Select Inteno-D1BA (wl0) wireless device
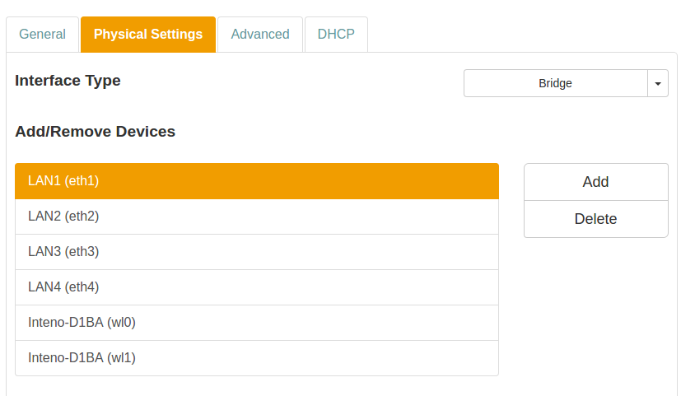 tap(256, 323)
